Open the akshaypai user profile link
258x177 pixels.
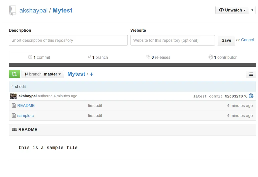pyautogui.click(x=33, y=10)
